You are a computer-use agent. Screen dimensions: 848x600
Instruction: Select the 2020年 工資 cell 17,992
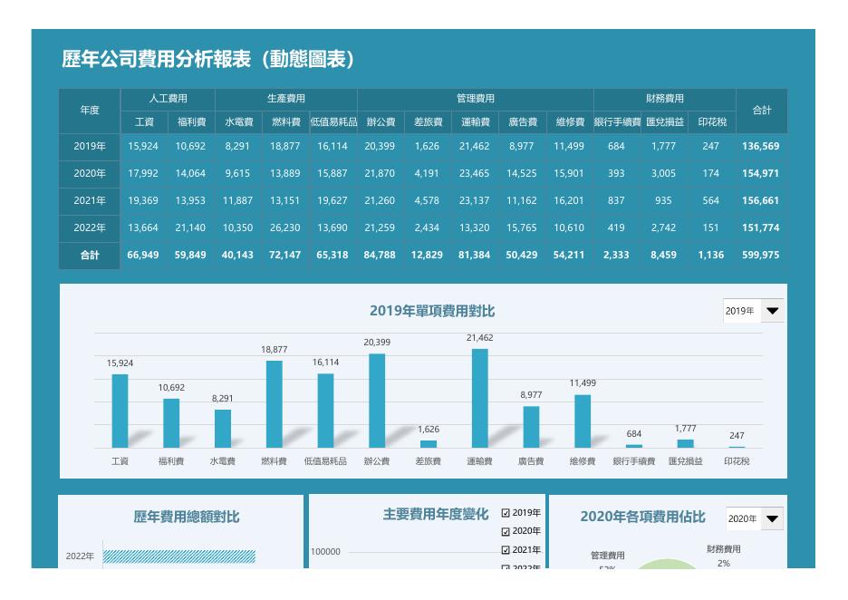[x=143, y=174]
